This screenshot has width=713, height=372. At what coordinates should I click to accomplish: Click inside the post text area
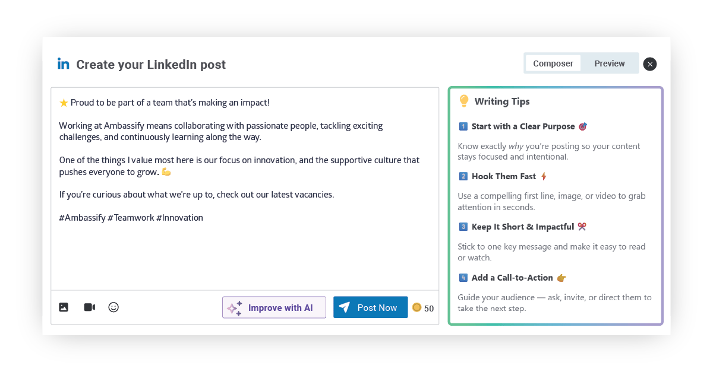click(245, 189)
